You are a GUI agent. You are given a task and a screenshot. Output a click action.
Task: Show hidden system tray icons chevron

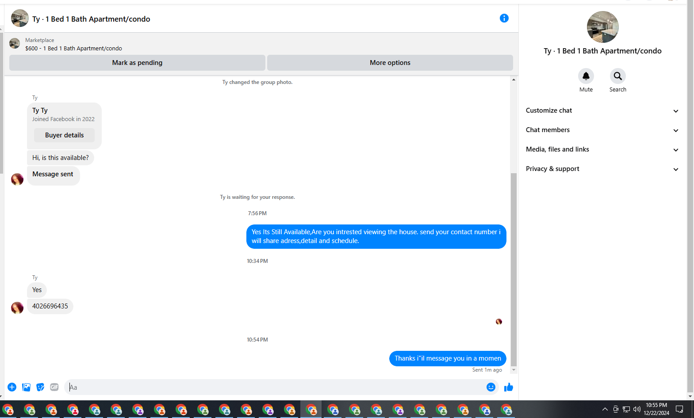[605, 409]
